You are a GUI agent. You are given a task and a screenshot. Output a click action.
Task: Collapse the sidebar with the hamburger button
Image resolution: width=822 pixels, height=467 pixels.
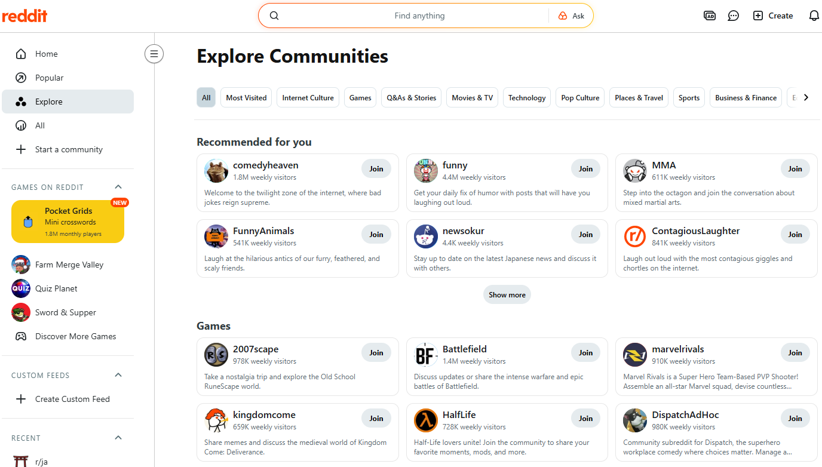click(154, 54)
